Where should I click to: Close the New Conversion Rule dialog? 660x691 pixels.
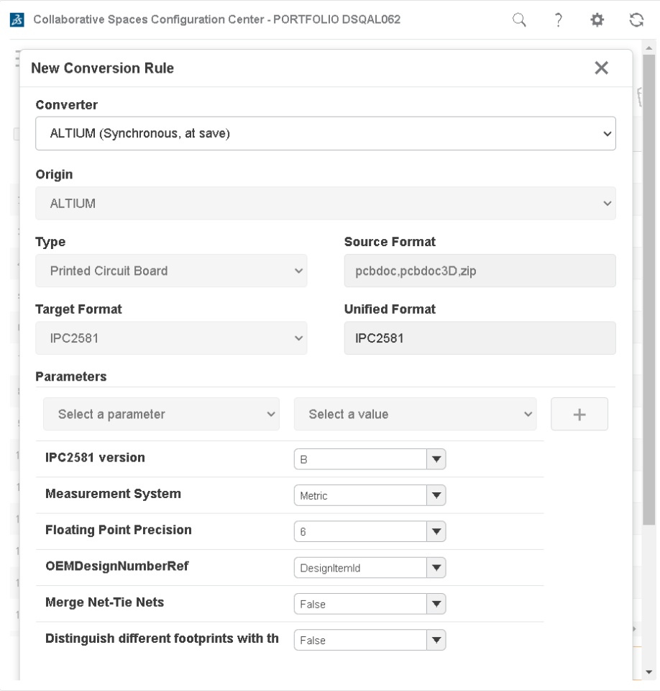pos(602,68)
